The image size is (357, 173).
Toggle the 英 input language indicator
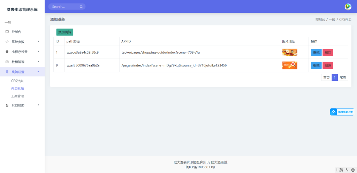point(341,170)
